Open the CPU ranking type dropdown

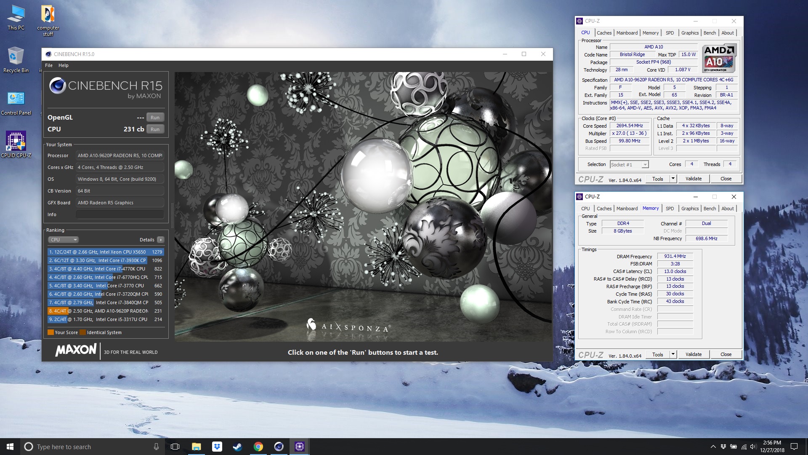click(63, 240)
